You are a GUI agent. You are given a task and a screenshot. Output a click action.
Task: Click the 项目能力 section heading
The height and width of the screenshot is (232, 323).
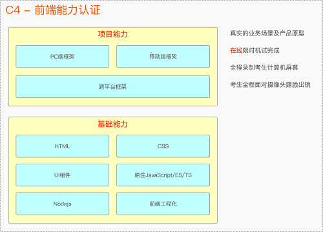point(113,34)
